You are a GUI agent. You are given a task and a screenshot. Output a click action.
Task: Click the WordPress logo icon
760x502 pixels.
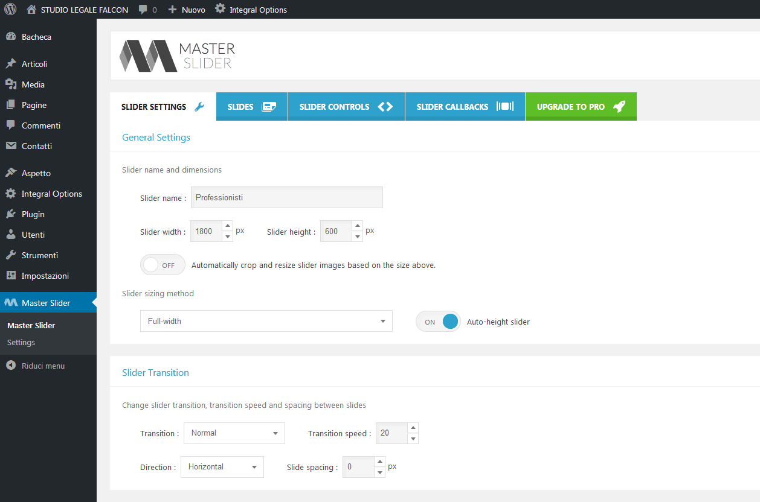(10, 10)
